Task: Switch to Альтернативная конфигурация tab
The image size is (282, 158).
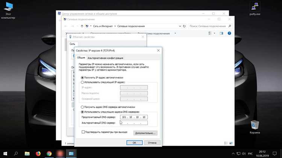Action: 105,58
